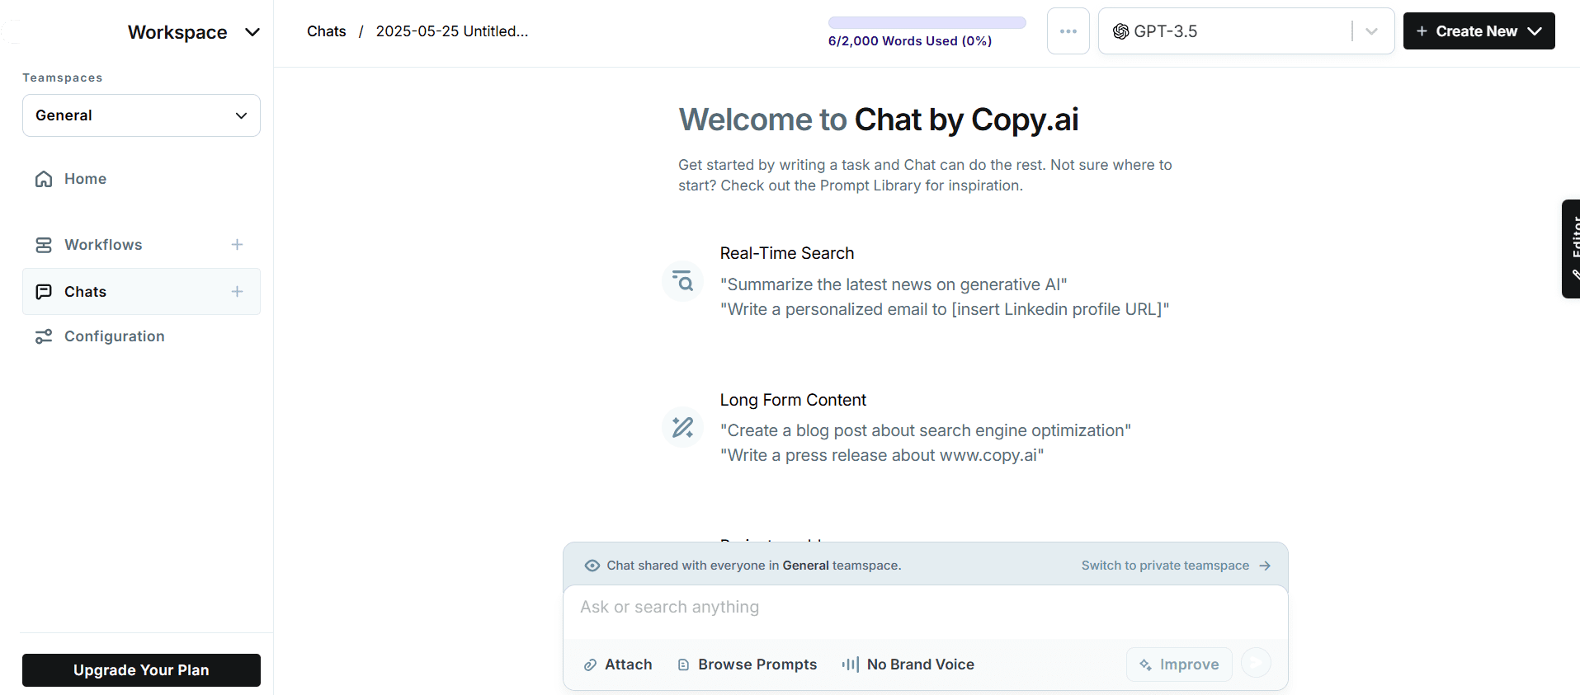Open the Editor tab on the right edge
This screenshot has height=695, width=1580.
pyautogui.click(x=1573, y=249)
